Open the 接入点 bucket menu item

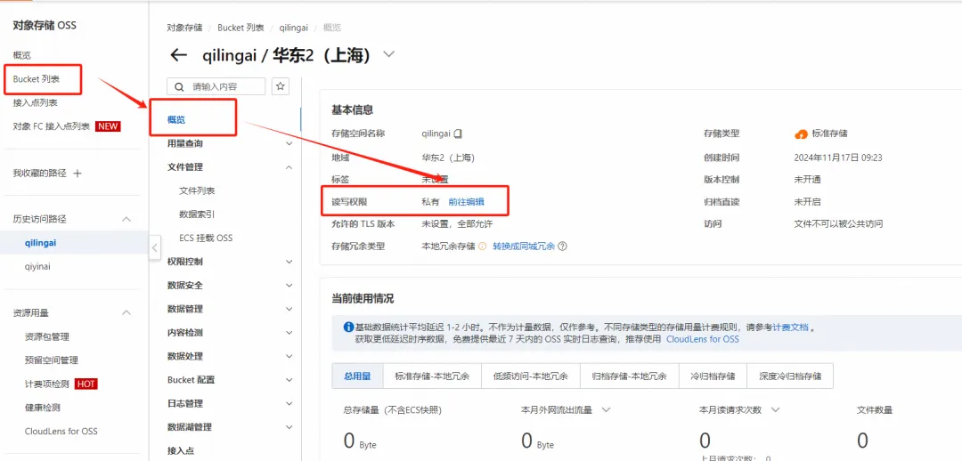point(180,450)
